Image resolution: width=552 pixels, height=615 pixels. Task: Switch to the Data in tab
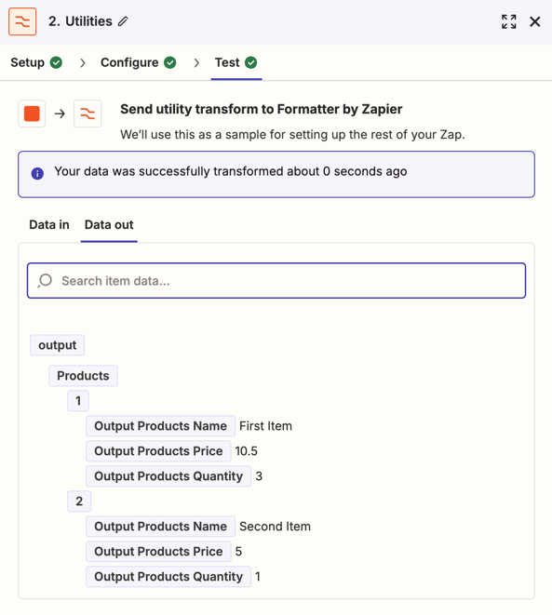click(x=49, y=224)
